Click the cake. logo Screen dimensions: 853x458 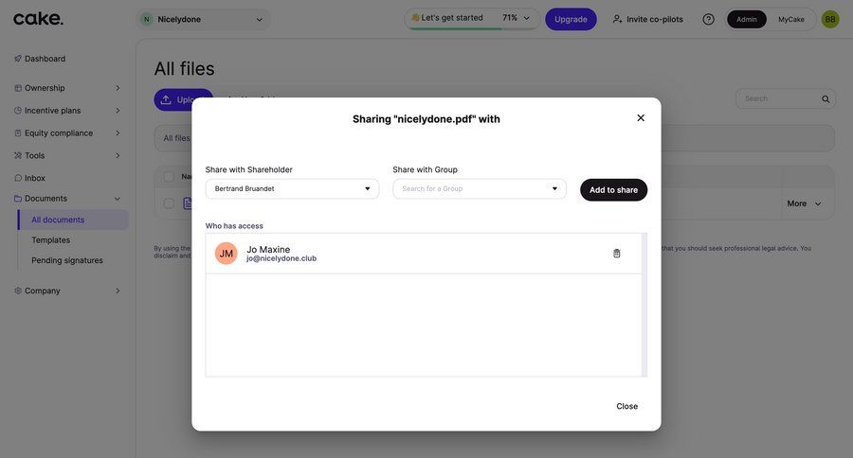(38, 19)
